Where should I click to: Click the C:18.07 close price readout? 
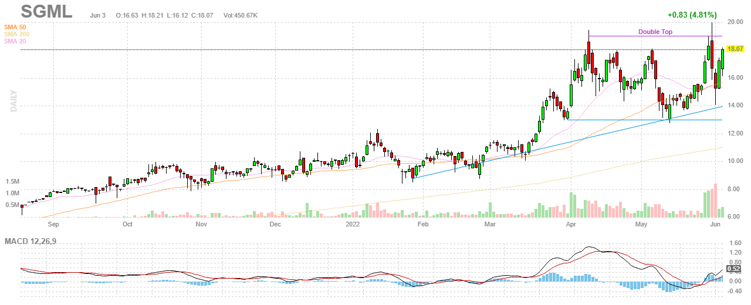[203, 13]
